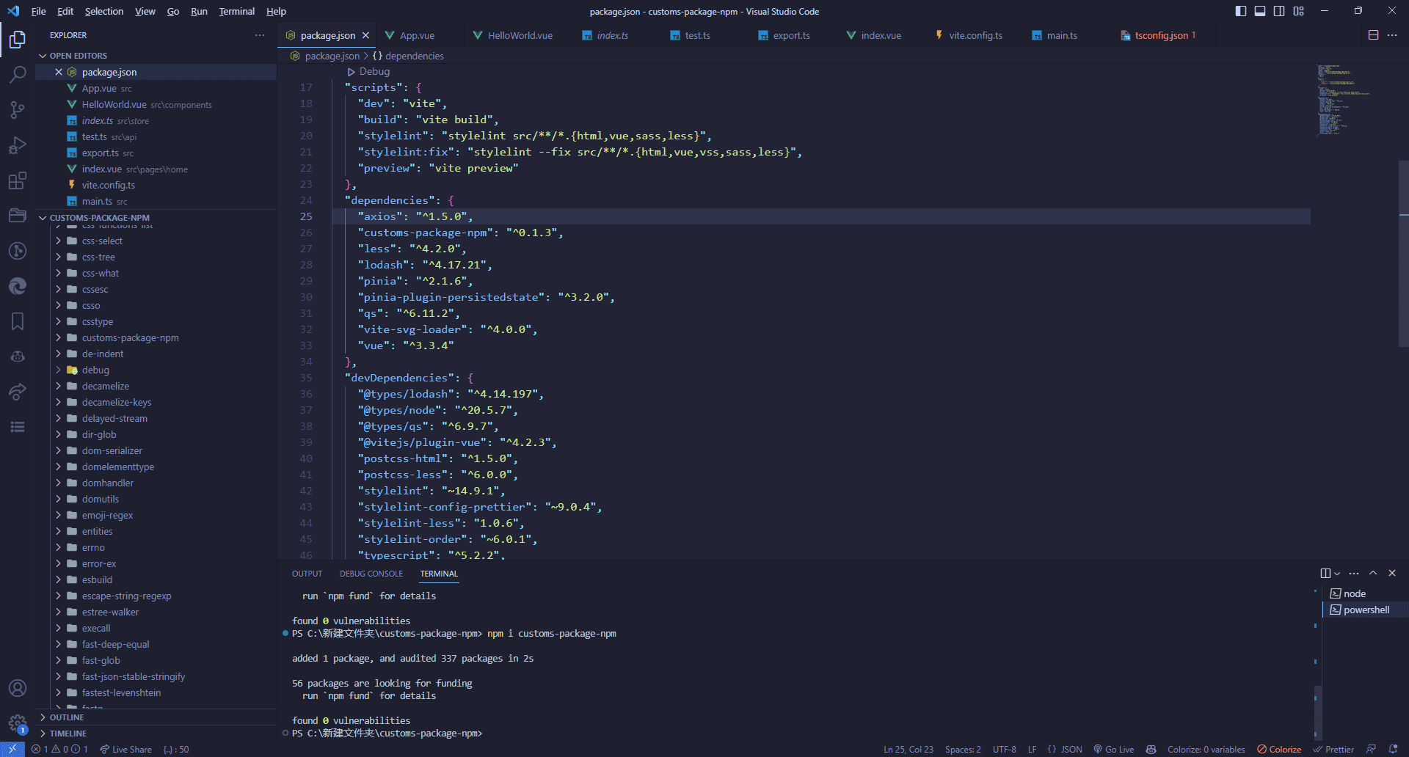Click the Explorer more actions ellipsis

pyautogui.click(x=260, y=35)
